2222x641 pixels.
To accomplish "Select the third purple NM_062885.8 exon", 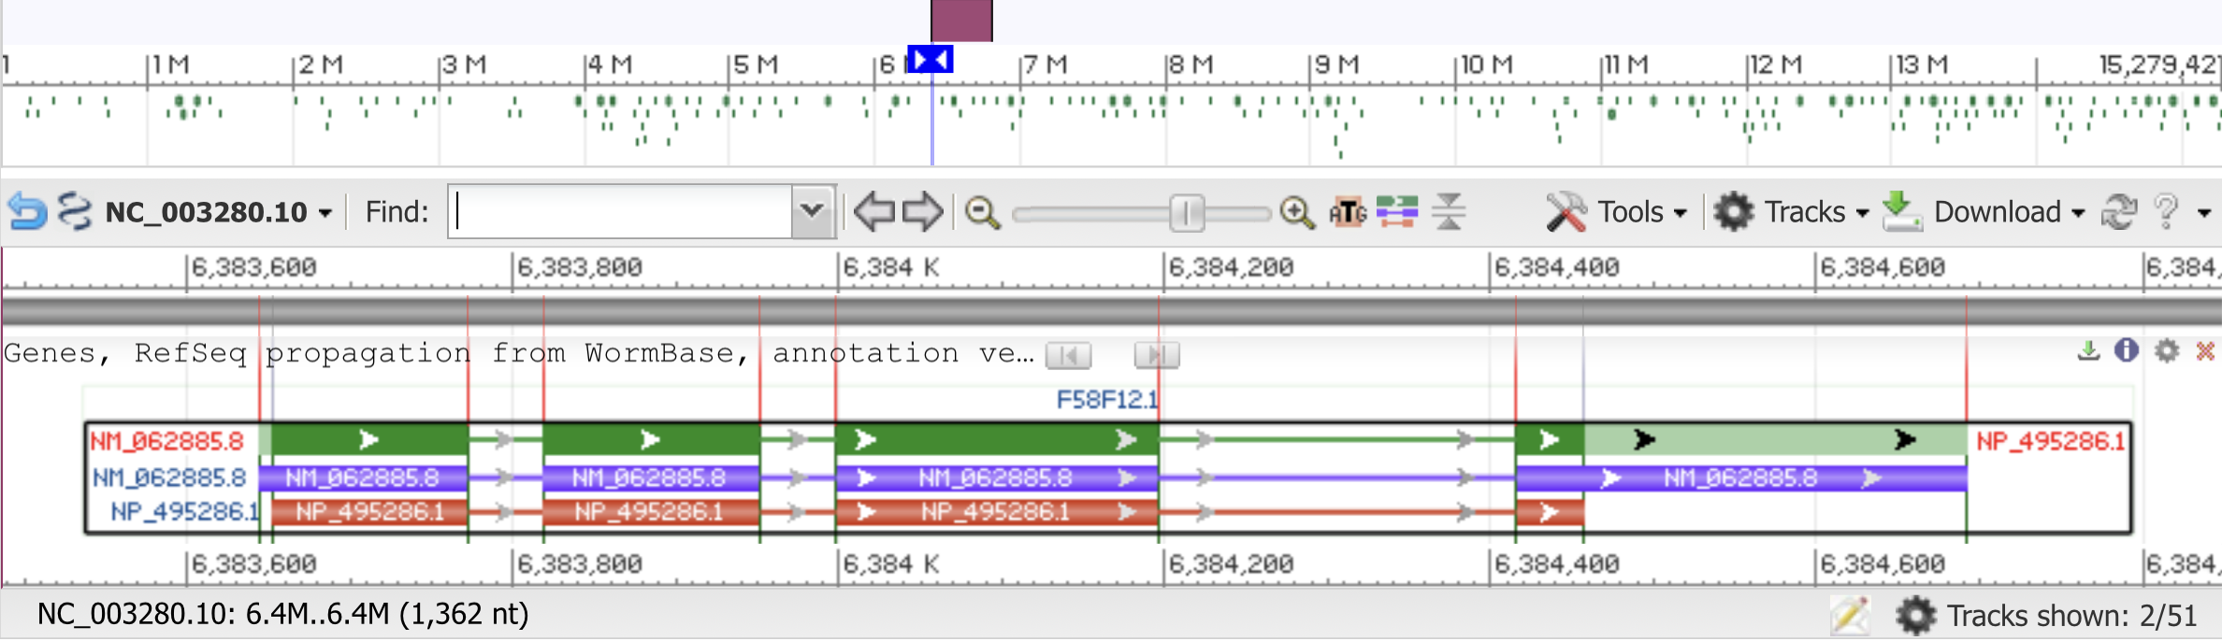I will tap(997, 478).
